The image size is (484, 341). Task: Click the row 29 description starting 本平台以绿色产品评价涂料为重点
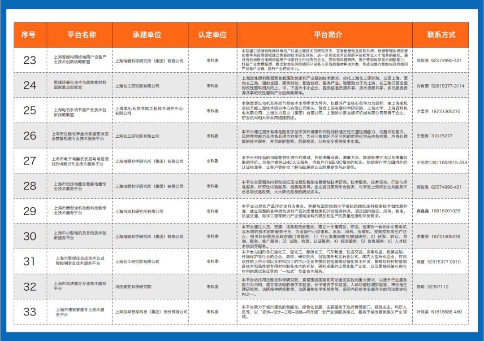[325, 211]
